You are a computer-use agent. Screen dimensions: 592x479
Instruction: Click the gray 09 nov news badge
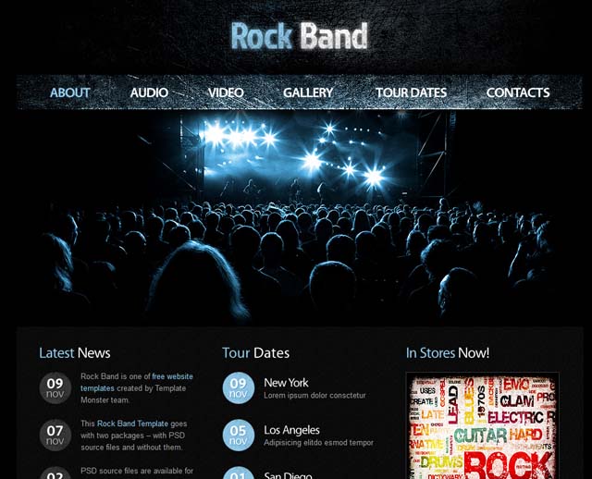click(x=55, y=388)
